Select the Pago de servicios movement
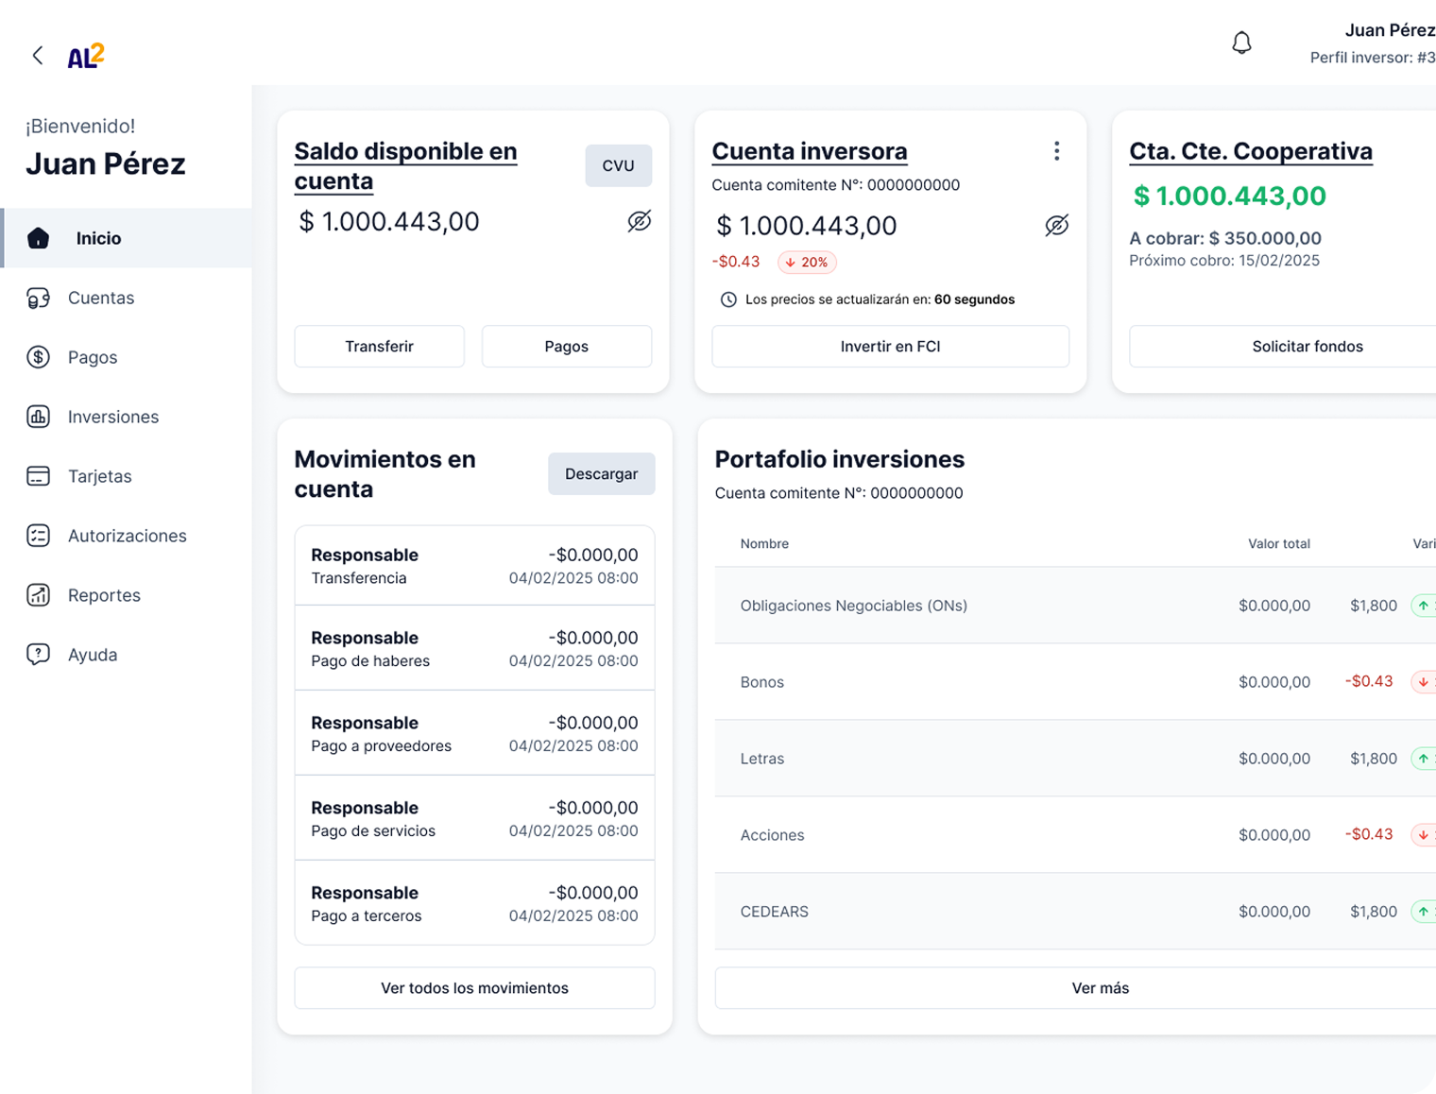The image size is (1436, 1094). (x=474, y=819)
